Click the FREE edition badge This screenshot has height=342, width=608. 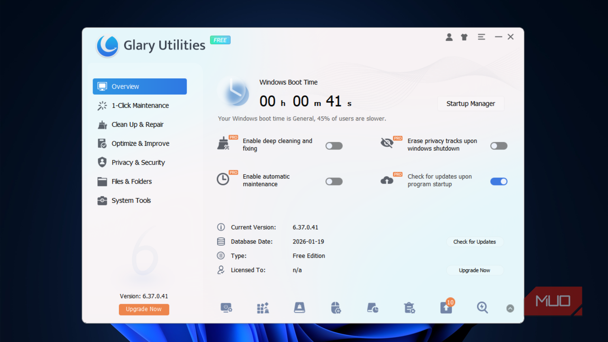click(x=220, y=40)
